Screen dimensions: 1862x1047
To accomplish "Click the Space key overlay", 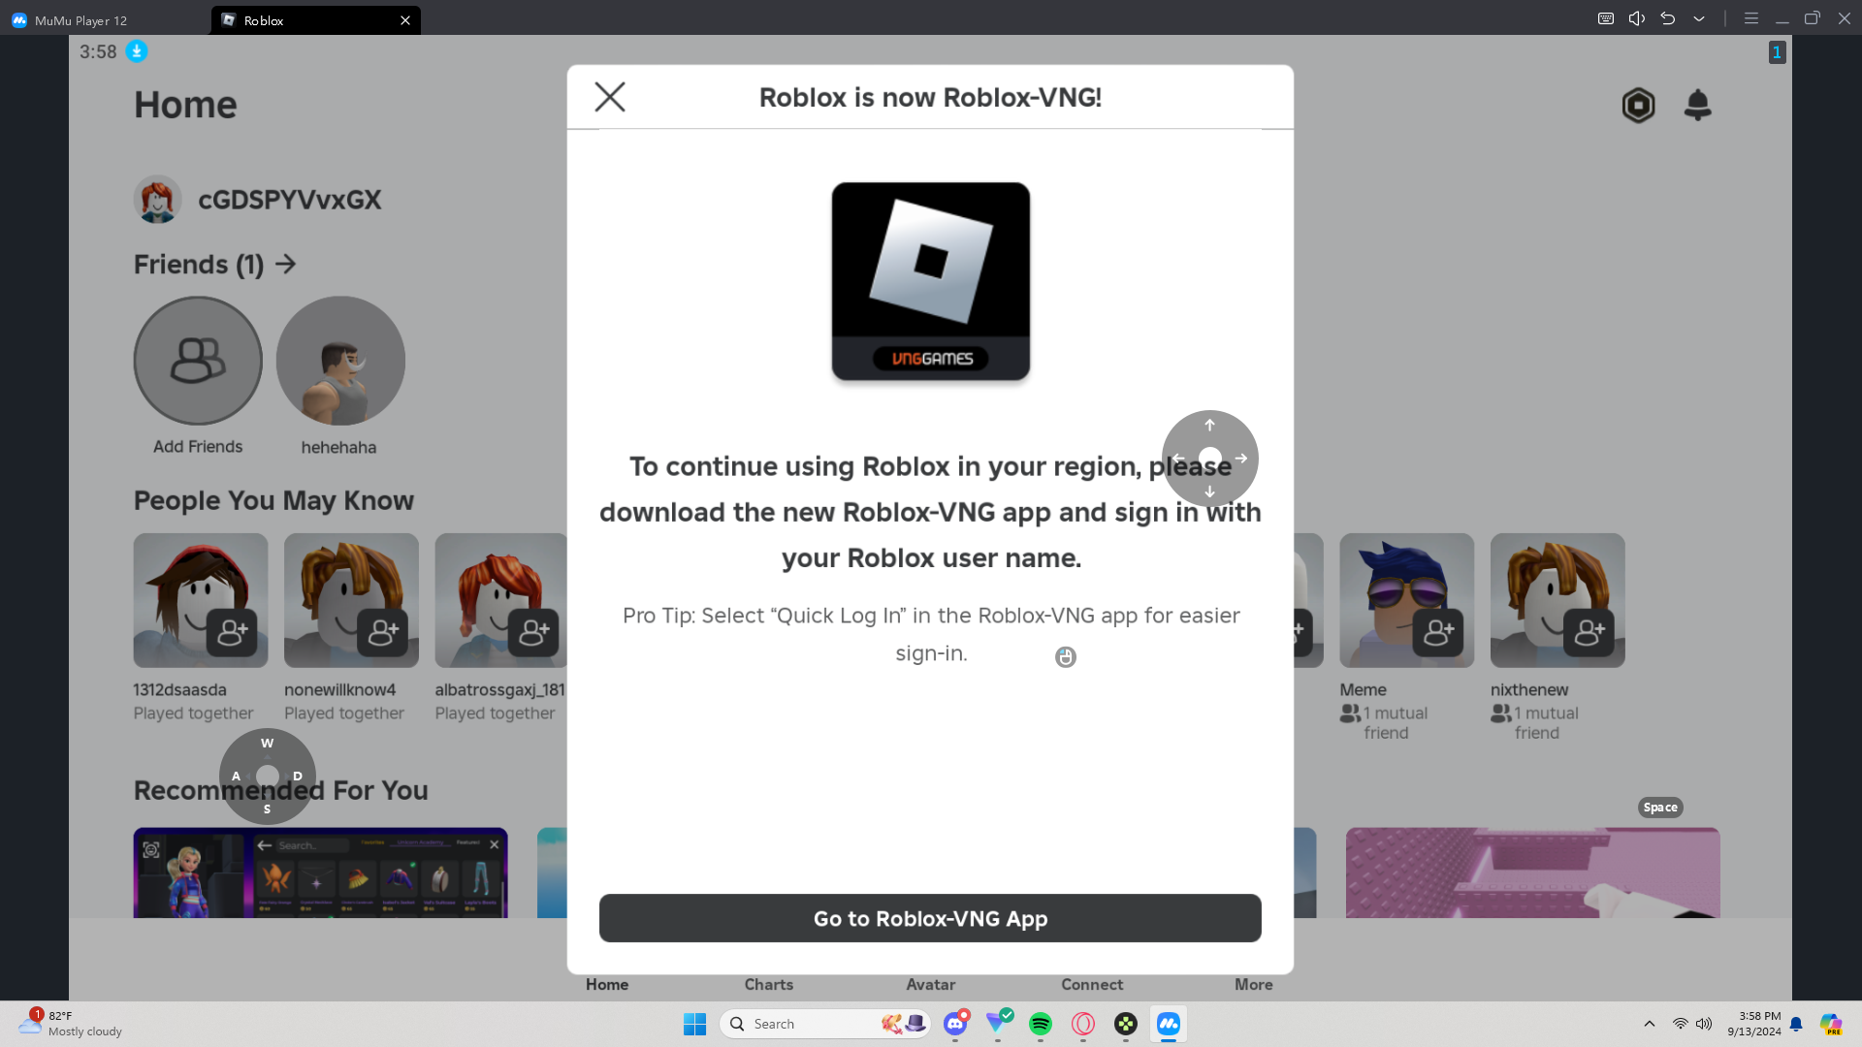I will tap(1660, 808).
